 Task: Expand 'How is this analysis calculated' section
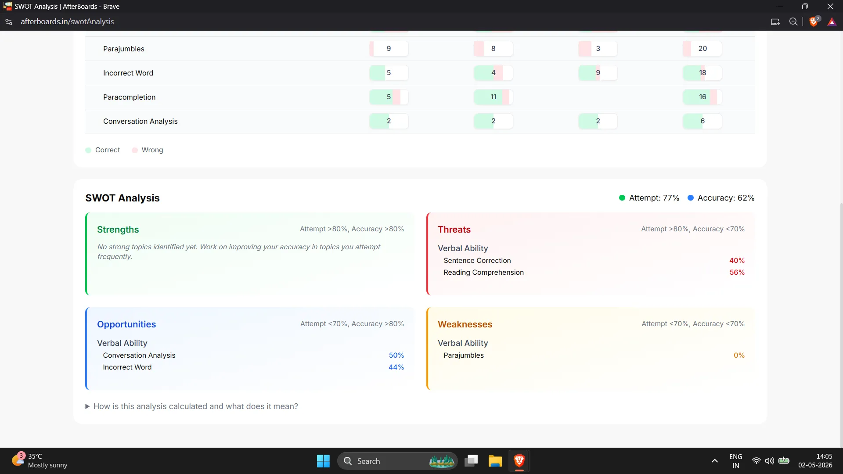pos(192,406)
